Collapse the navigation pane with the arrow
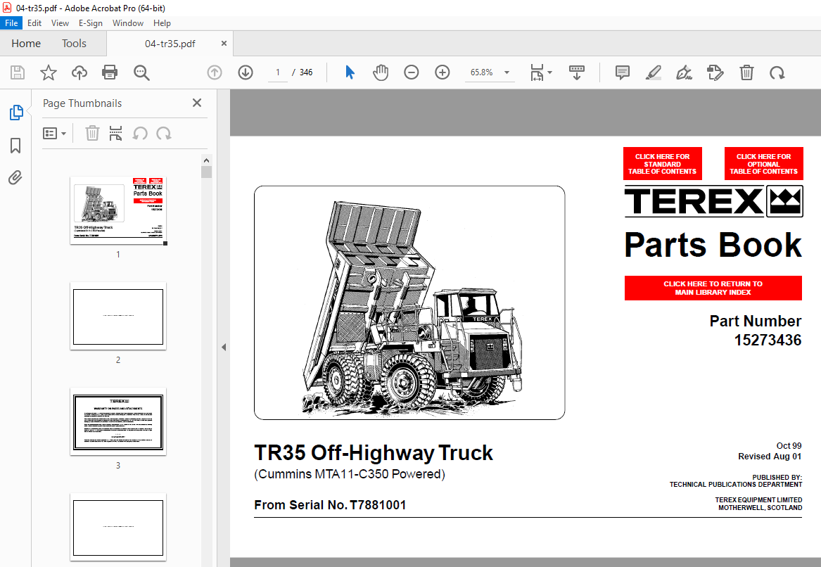 [x=224, y=347]
